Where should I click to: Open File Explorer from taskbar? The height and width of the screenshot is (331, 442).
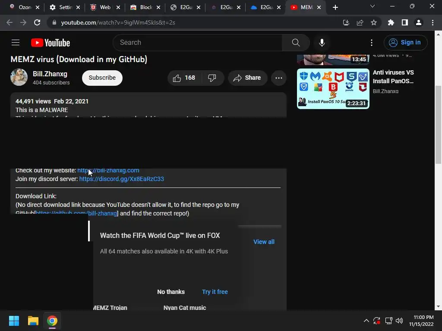(33, 321)
